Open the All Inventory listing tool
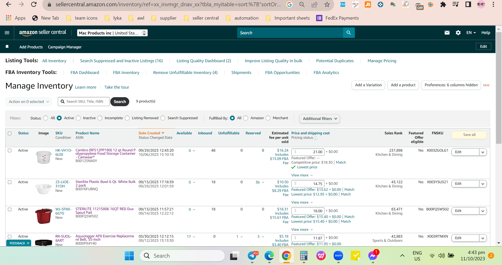 point(54,61)
